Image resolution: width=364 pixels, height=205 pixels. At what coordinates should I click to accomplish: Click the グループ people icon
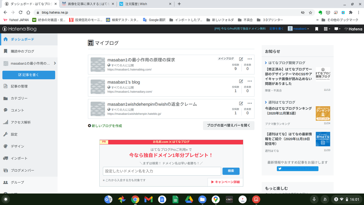point(5,182)
